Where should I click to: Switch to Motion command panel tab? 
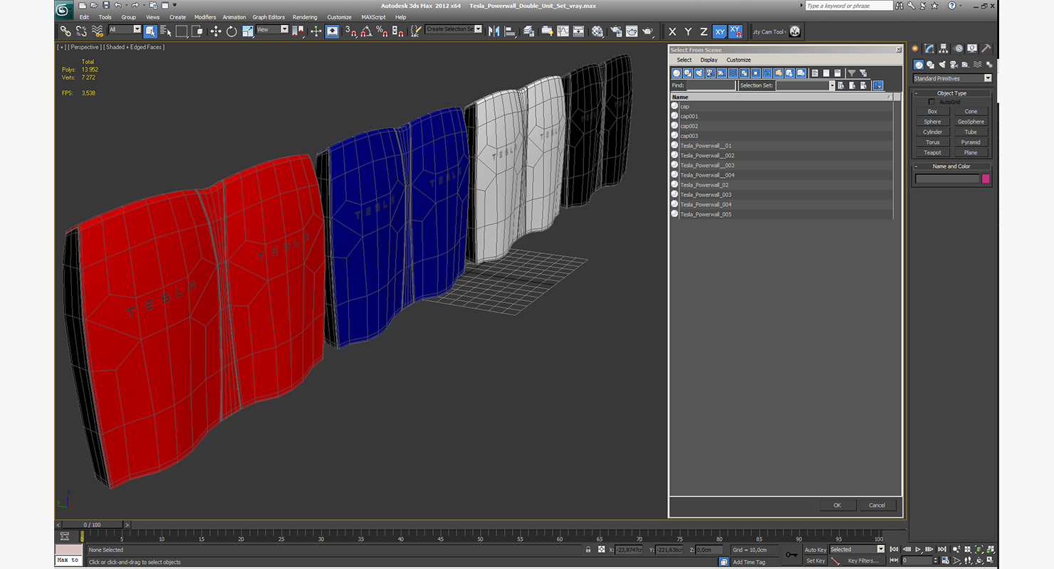(959, 48)
